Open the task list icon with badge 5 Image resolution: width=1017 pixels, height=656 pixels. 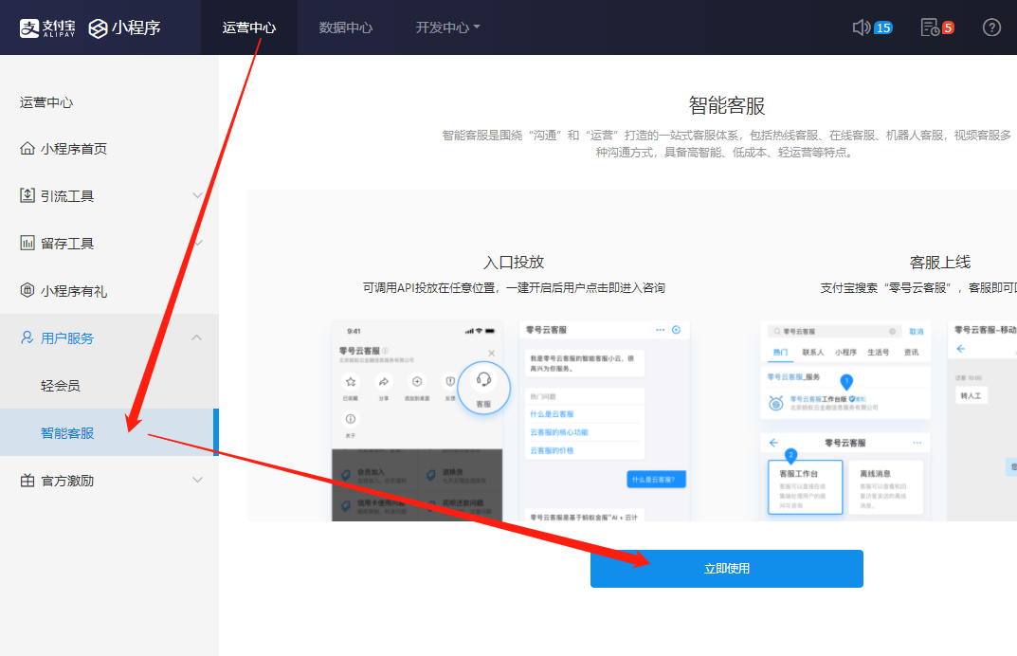930,27
